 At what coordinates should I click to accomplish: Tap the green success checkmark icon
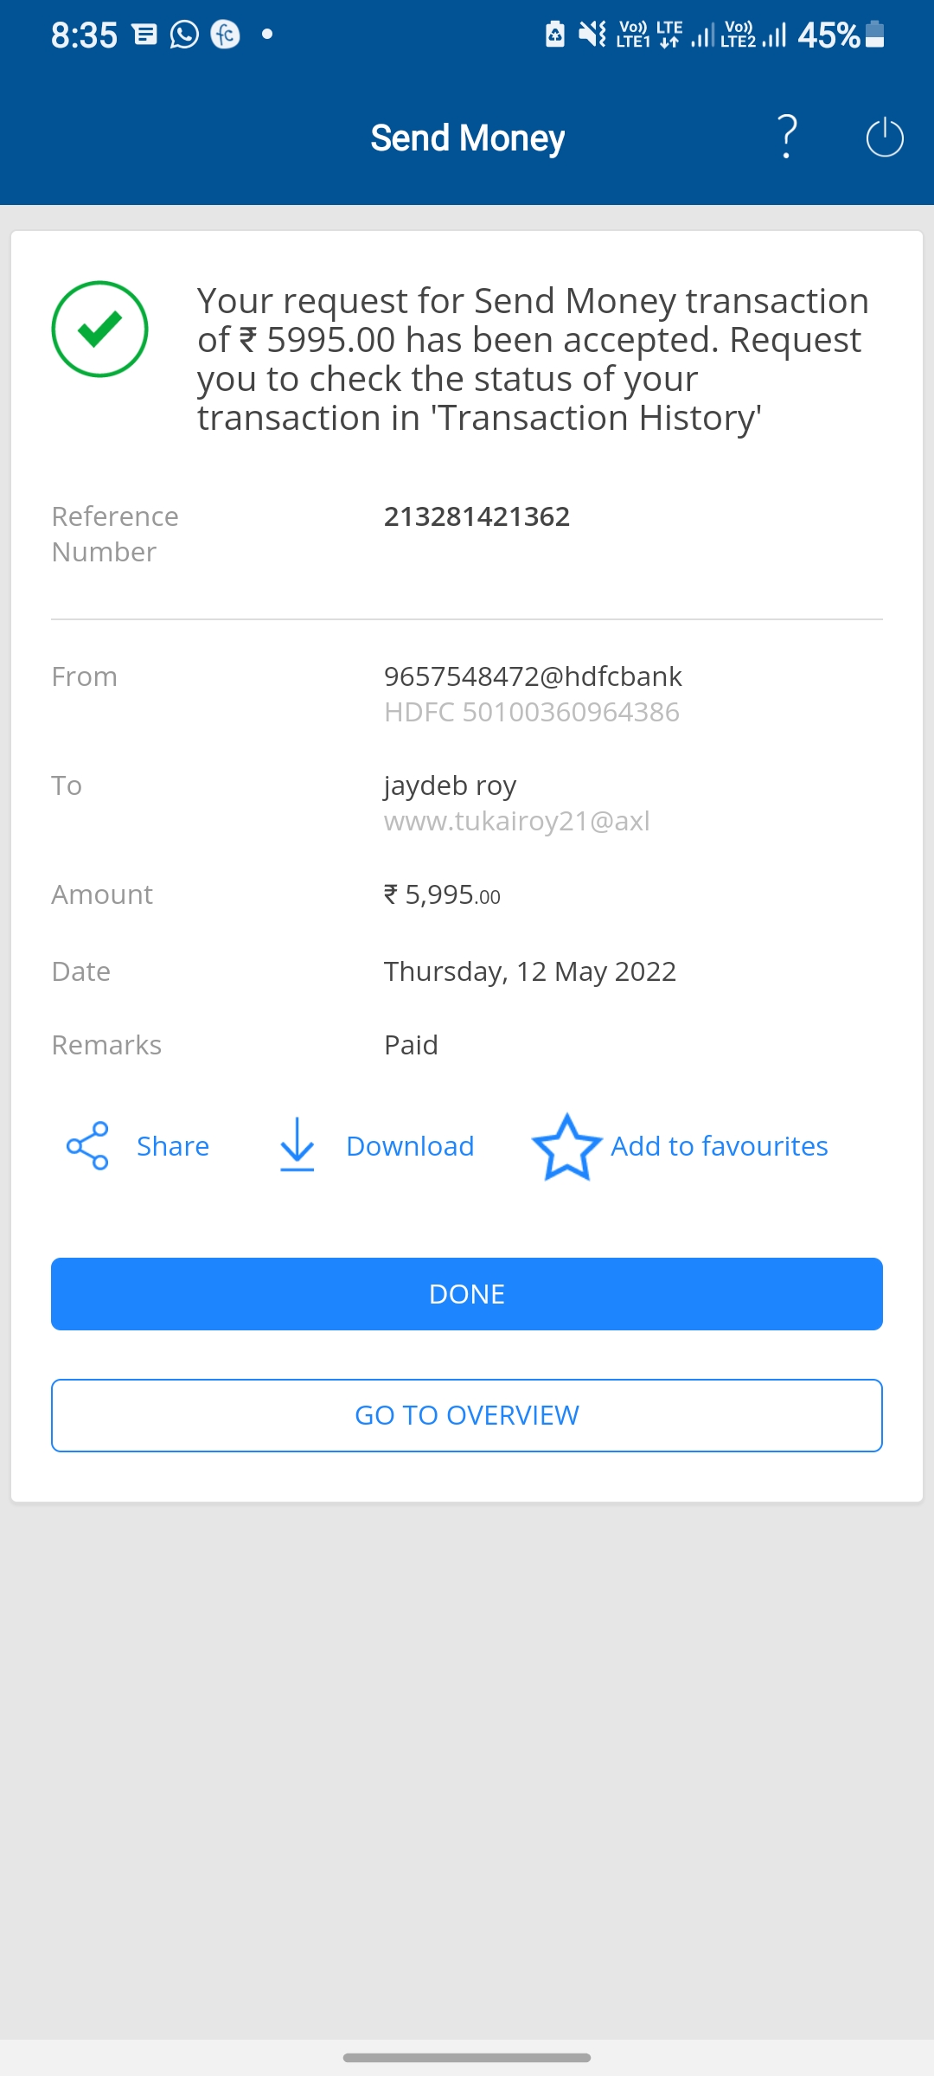pos(99,329)
